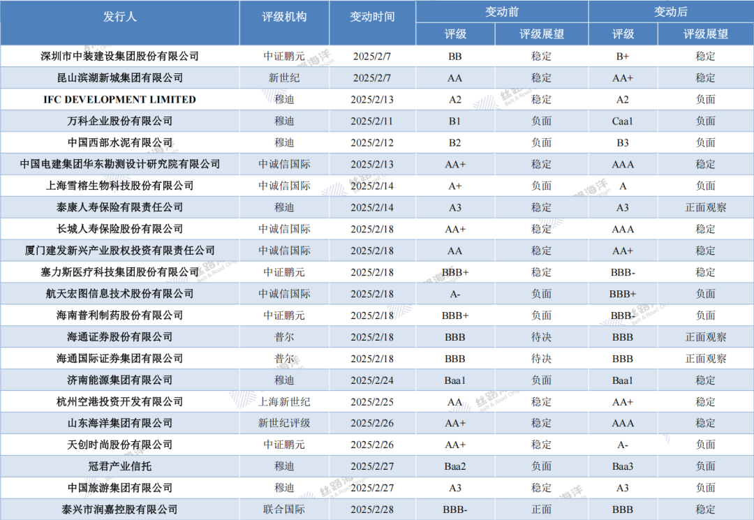Select issuer 济南能源集团有限公司

coord(120,380)
